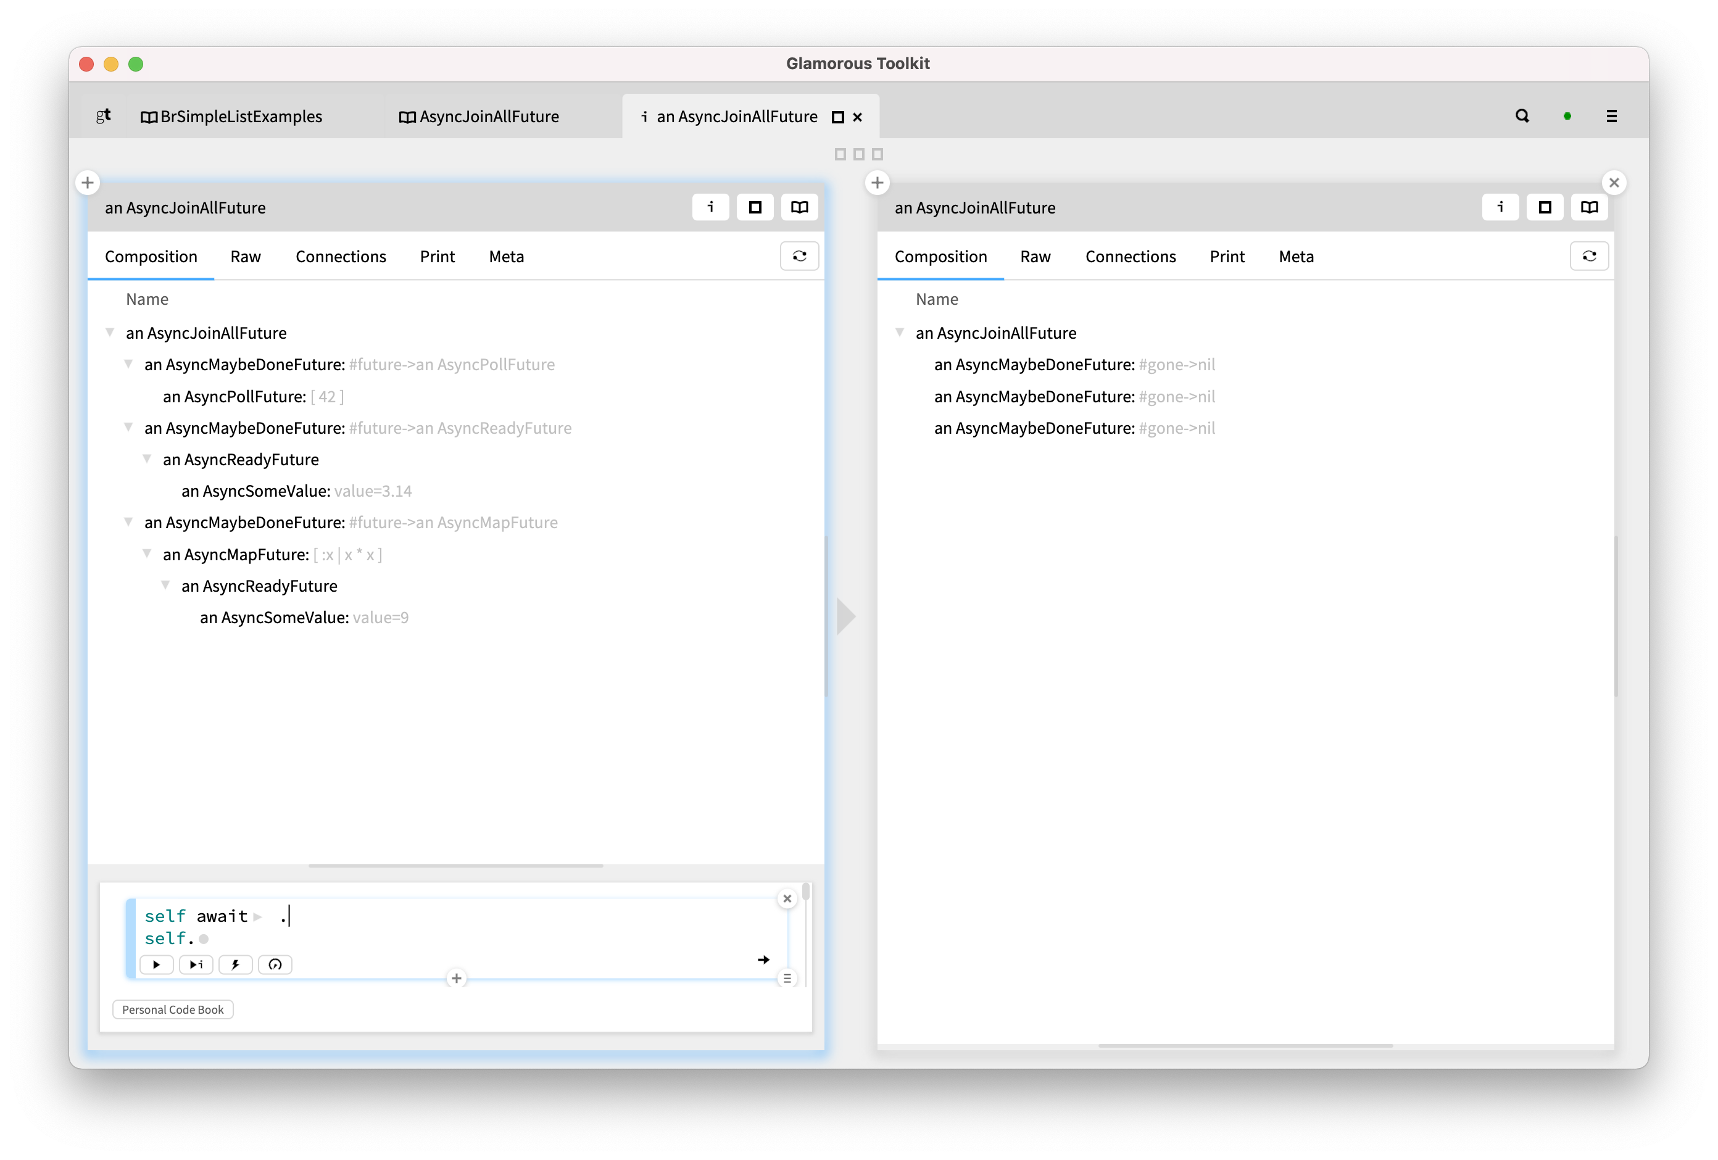1718x1160 pixels.
Task: Profile the snippet with the gauge icon
Action: (274, 965)
